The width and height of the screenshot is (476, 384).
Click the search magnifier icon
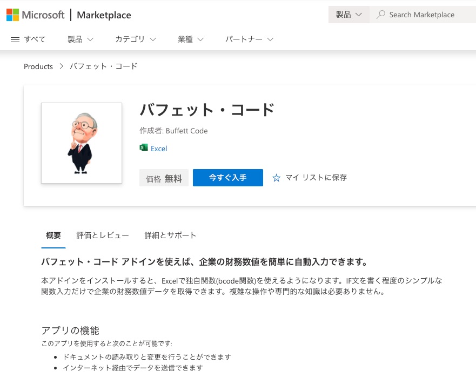point(381,15)
